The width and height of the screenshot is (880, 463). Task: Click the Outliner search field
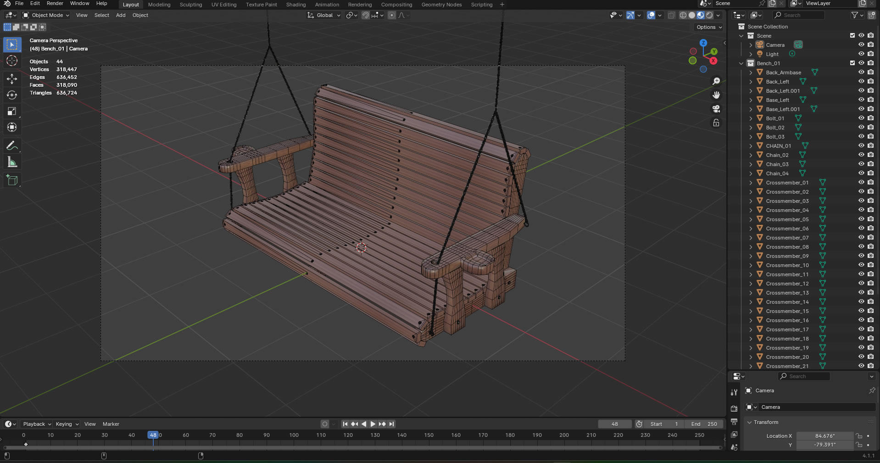[799, 15]
